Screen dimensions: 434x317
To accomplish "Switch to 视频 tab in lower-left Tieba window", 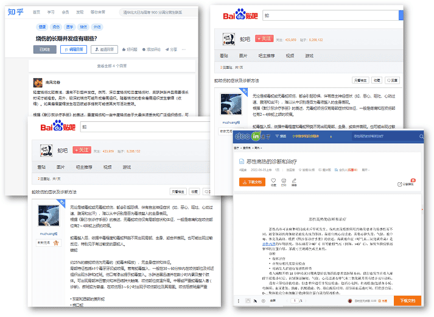I will (x=107, y=167).
